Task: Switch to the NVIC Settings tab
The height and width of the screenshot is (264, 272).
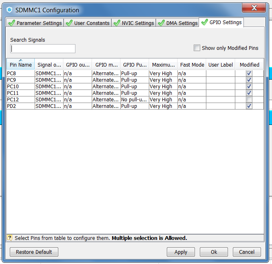Action: point(134,23)
